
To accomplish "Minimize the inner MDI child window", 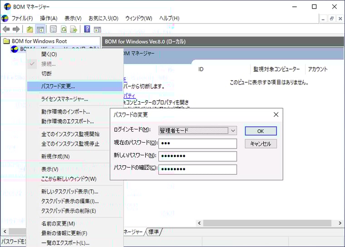I will click(323, 19).
